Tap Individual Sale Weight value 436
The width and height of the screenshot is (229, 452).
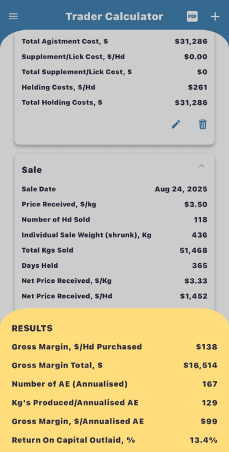click(200, 235)
